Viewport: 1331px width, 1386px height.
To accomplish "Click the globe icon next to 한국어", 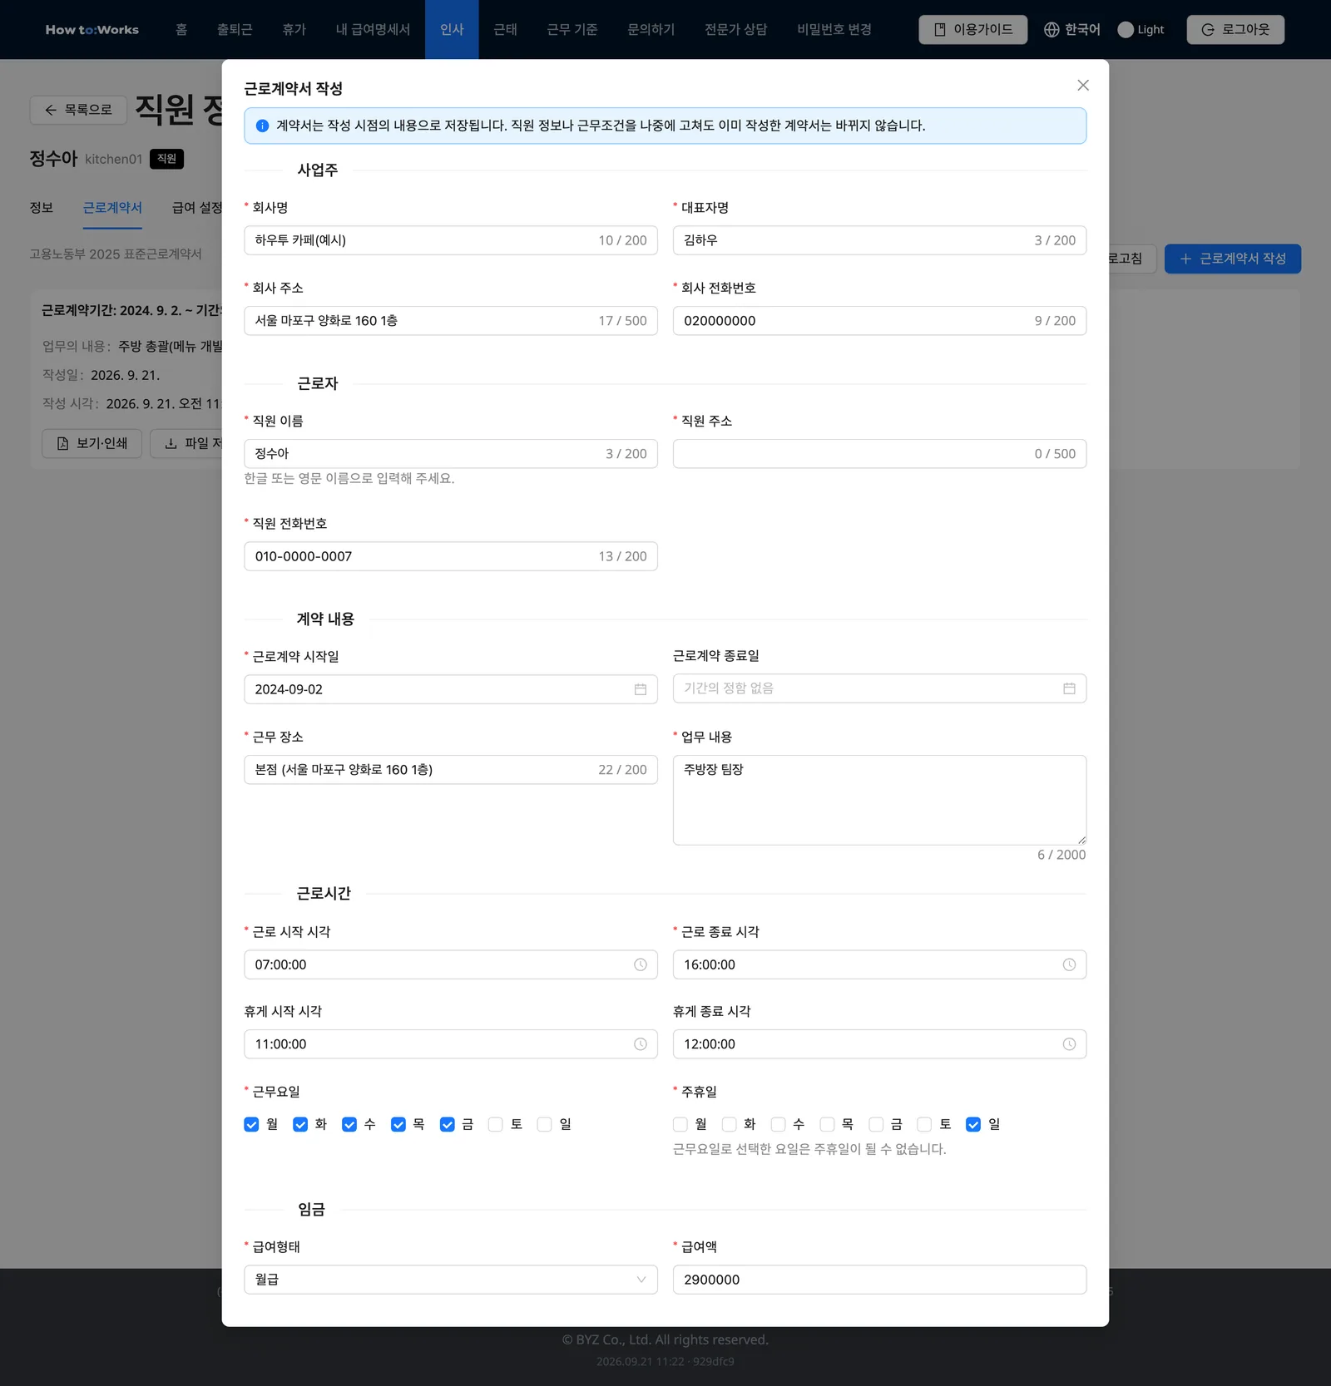I will [1051, 29].
